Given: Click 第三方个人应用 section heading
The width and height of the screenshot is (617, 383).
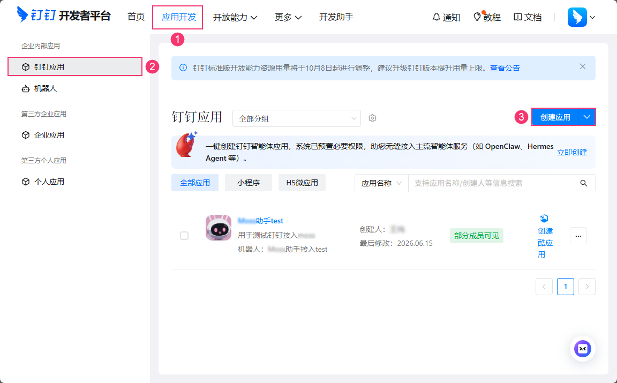Looking at the screenshot, I should click(x=44, y=160).
